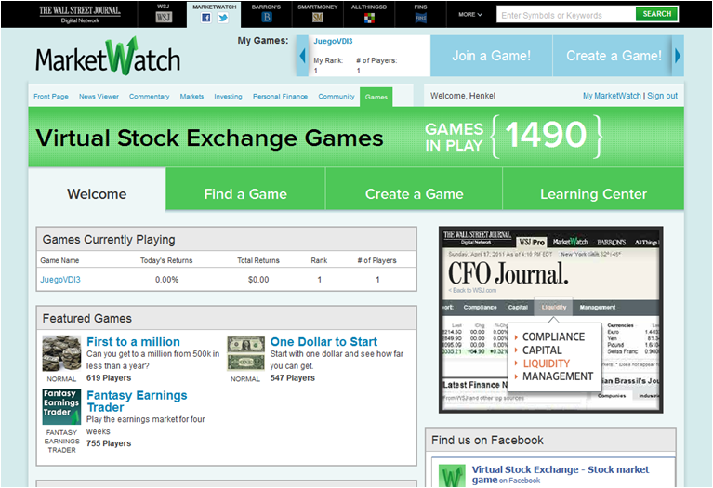Open News Viewer nav item

pos(99,97)
